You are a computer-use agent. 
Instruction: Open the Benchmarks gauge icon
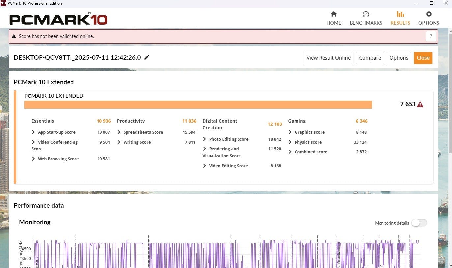click(366, 14)
